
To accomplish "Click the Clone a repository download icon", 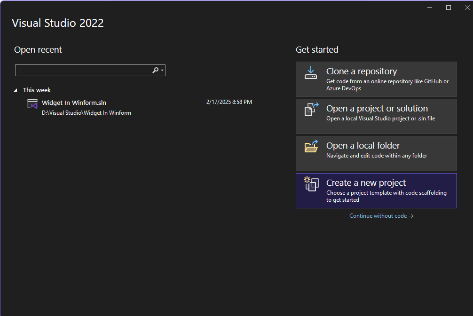I will (311, 73).
